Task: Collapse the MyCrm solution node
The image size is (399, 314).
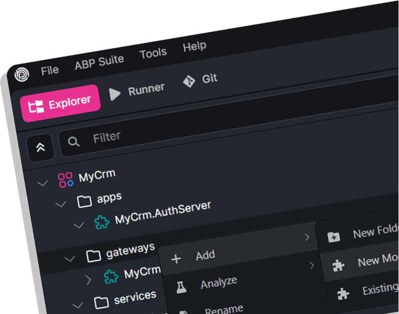Action: [42, 183]
